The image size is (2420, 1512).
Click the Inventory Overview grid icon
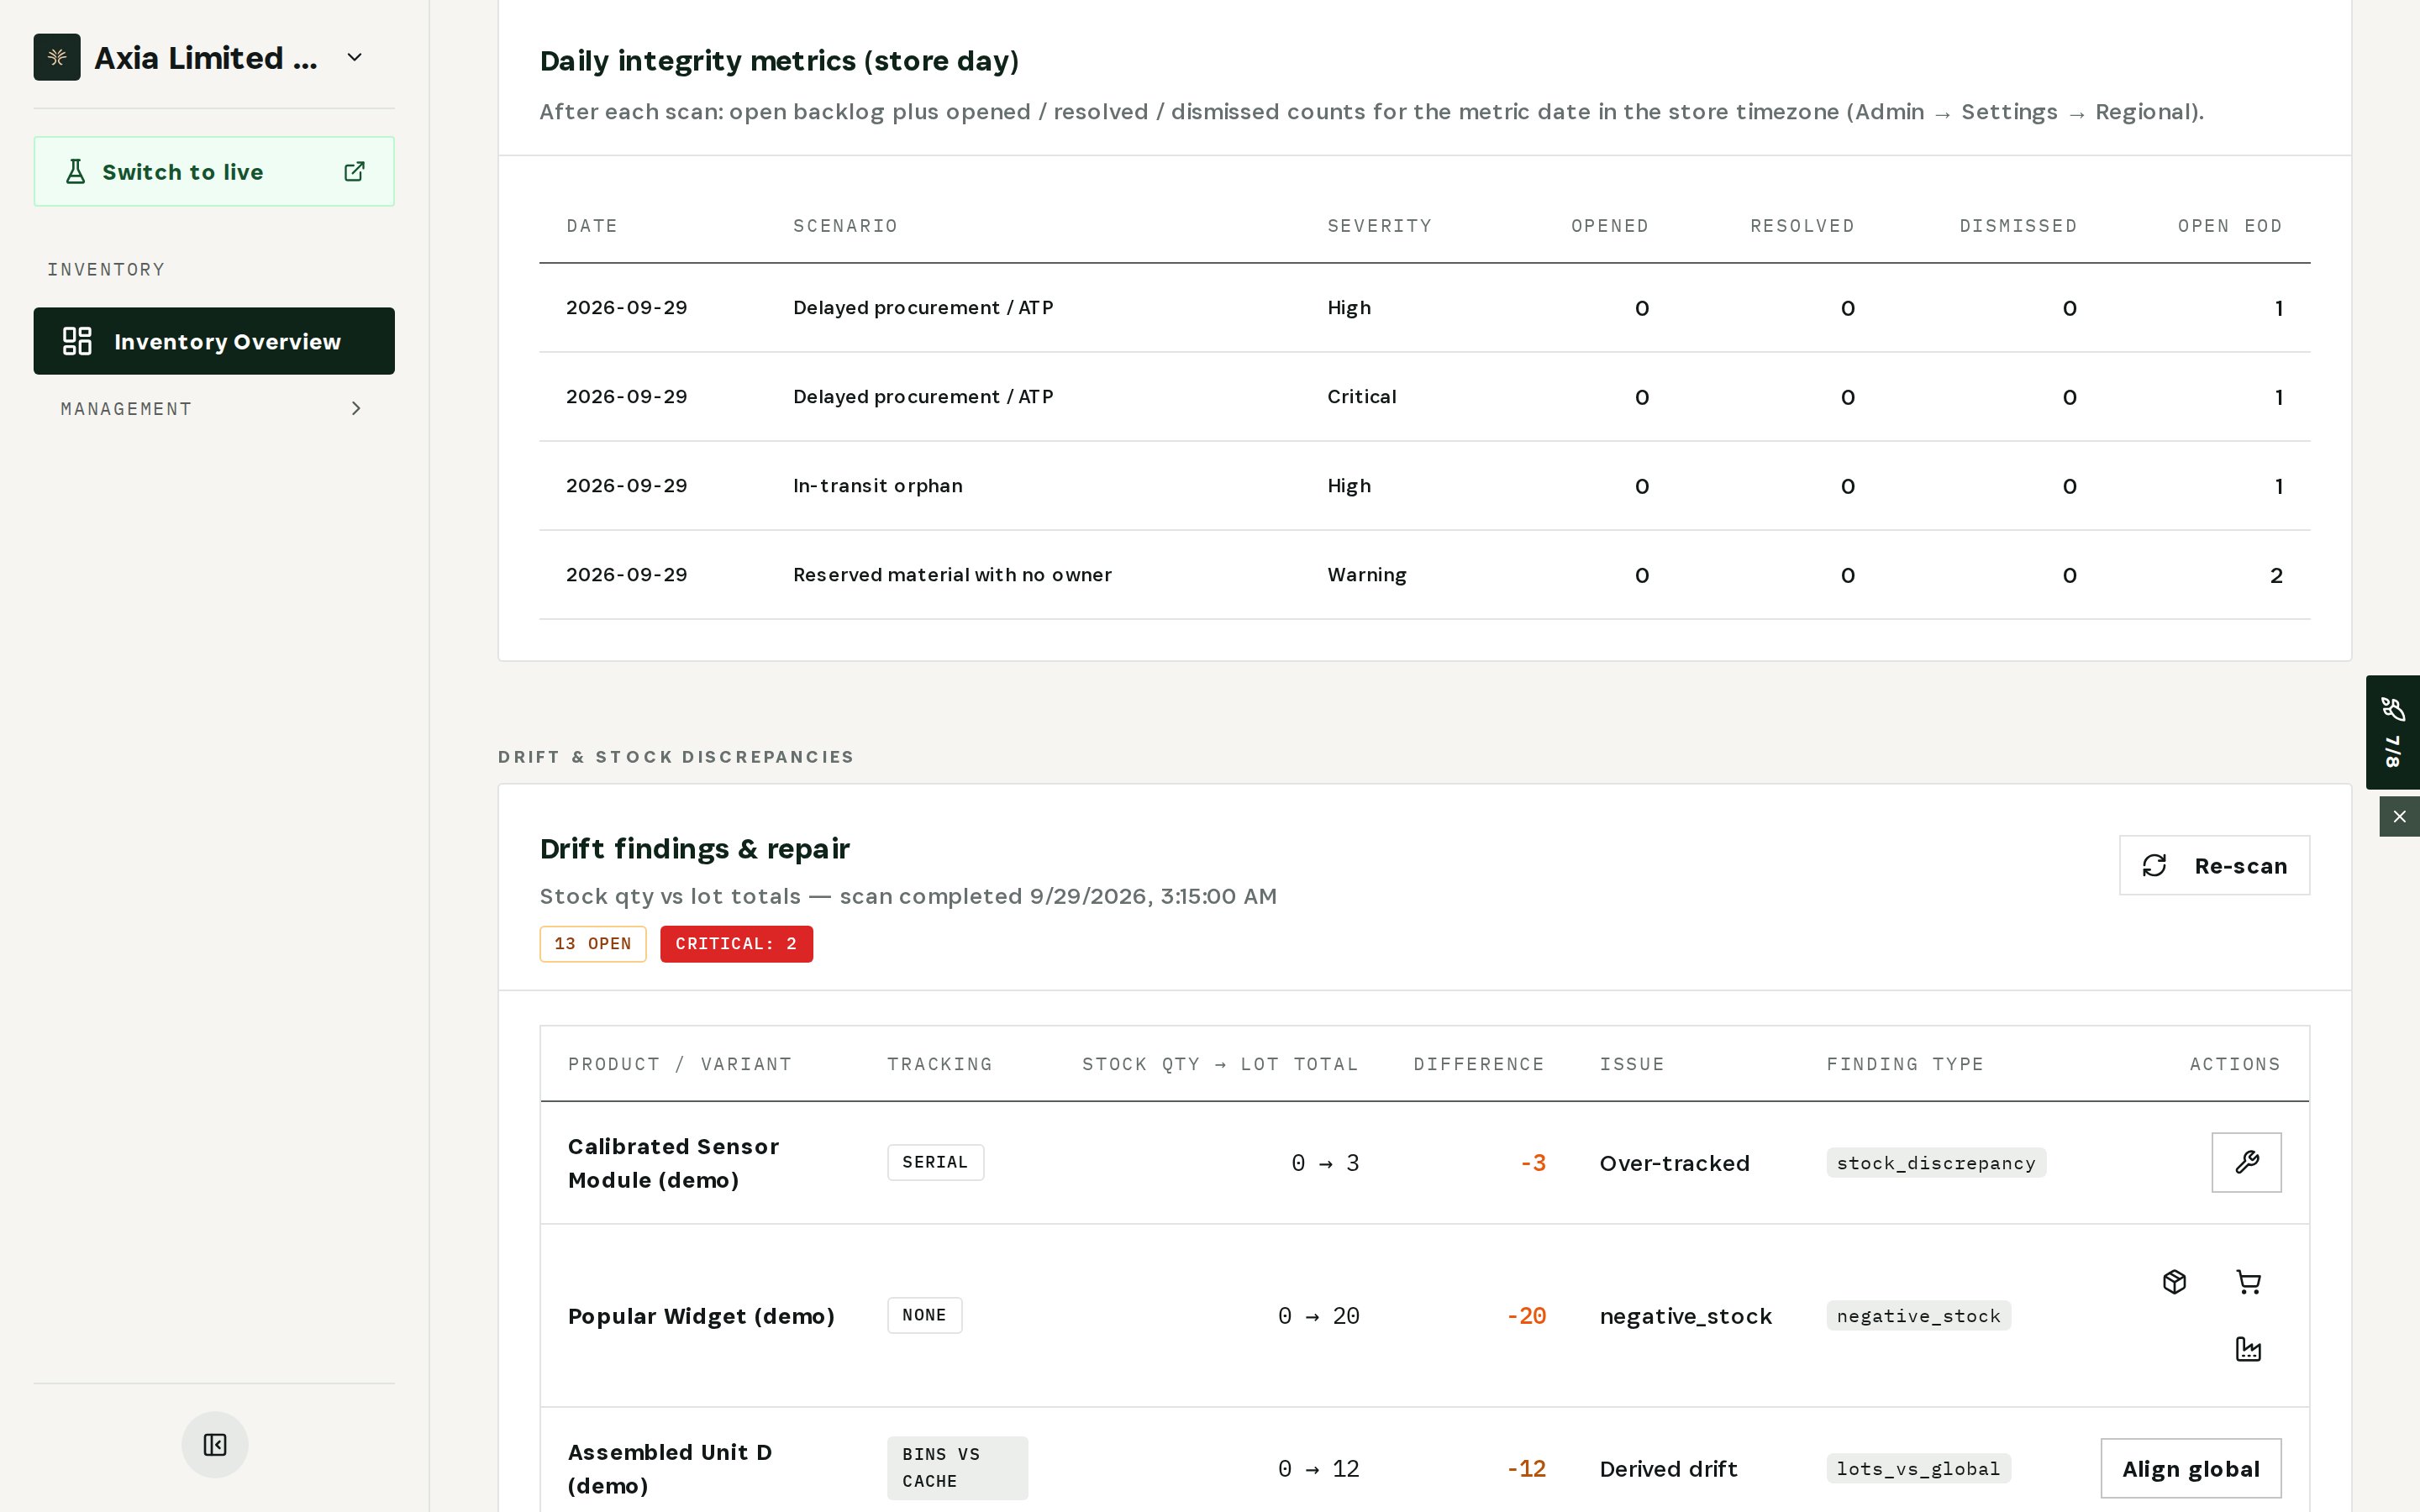[77, 341]
